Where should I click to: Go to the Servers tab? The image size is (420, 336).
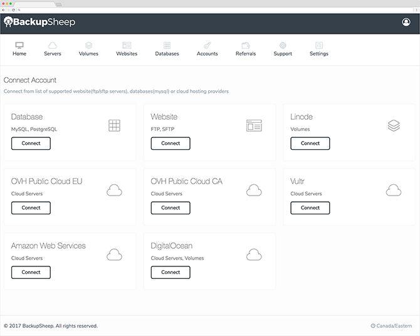(53, 49)
